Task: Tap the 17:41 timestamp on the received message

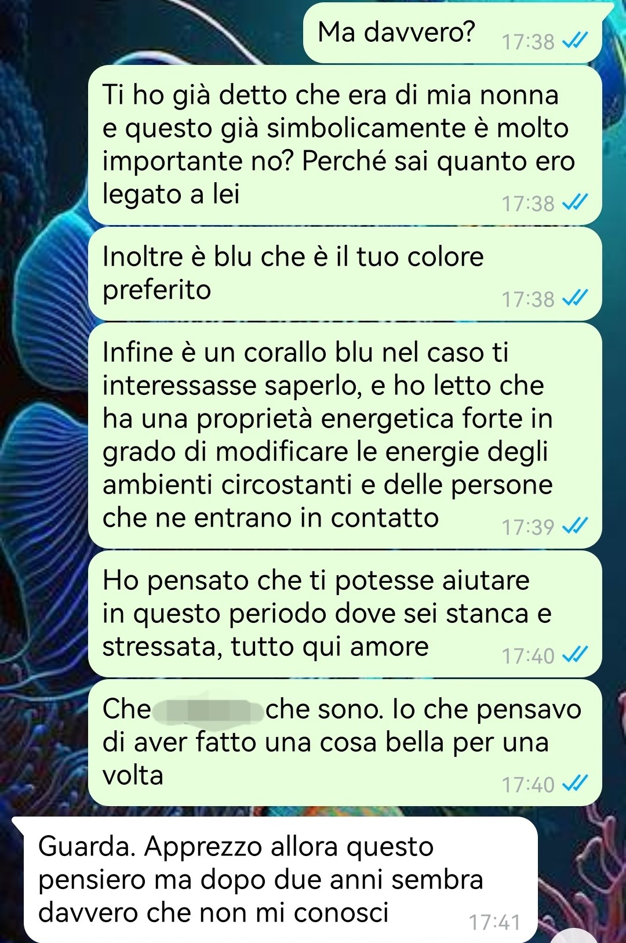Action: [494, 922]
